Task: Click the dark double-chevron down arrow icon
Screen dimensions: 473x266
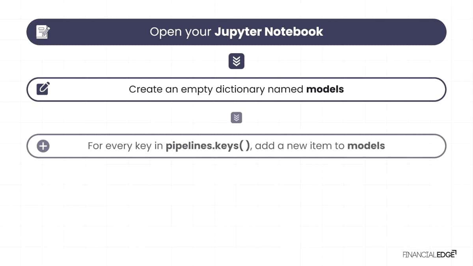Action: click(x=236, y=61)
